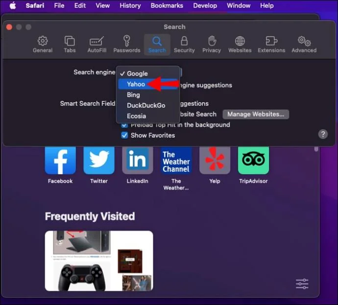
Task: Open the General preferences pane
Action: pyautogui.click(x=43, y=45)
